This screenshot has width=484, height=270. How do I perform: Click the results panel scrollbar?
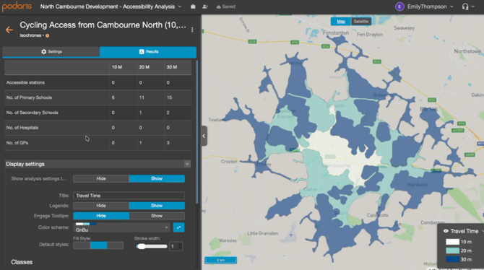[x=197, y=132]
